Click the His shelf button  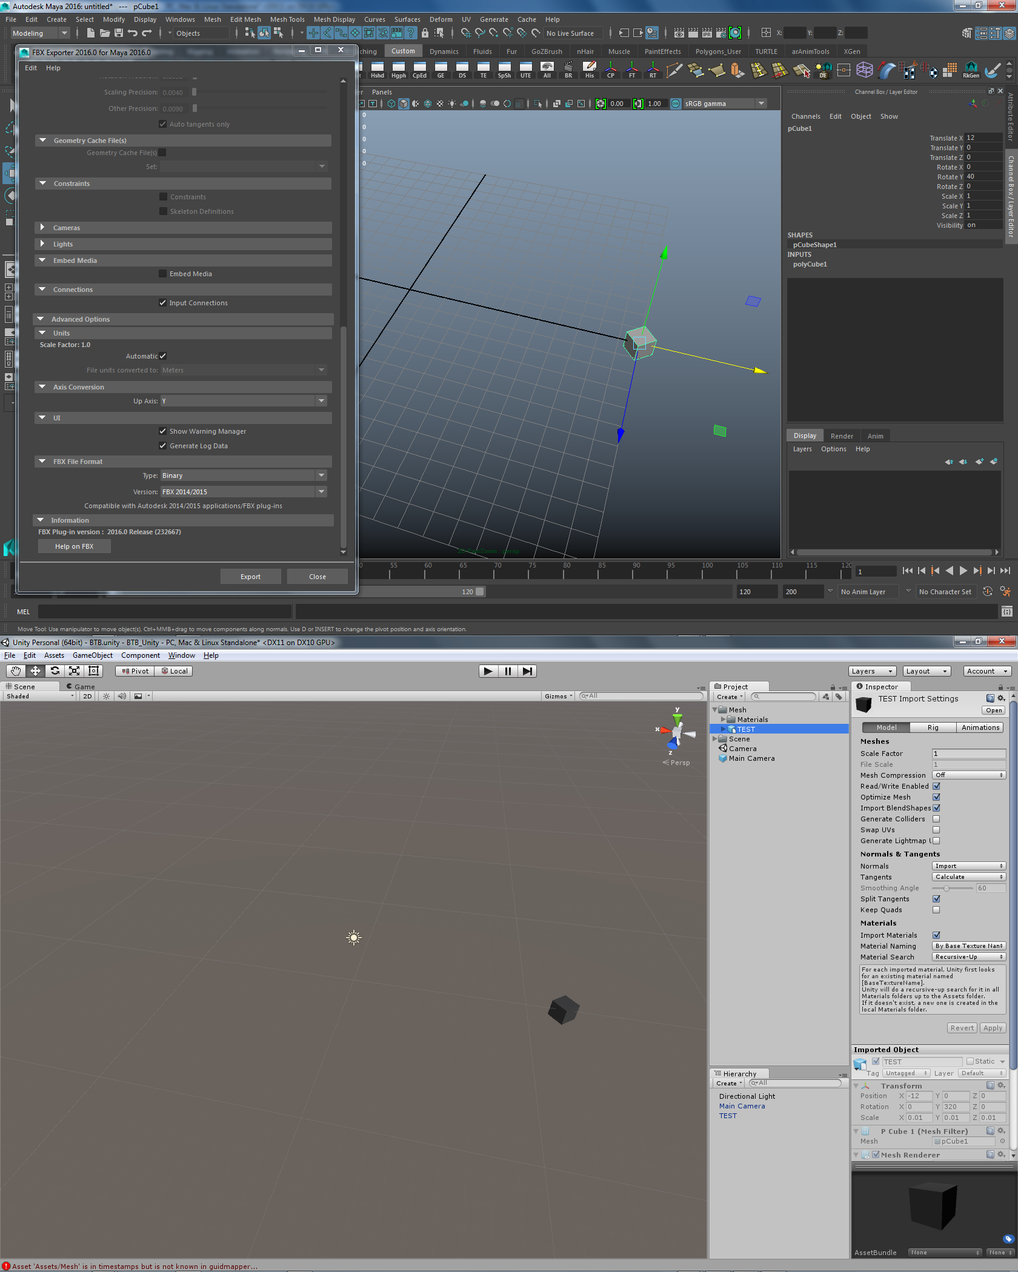tap(590, 70)
